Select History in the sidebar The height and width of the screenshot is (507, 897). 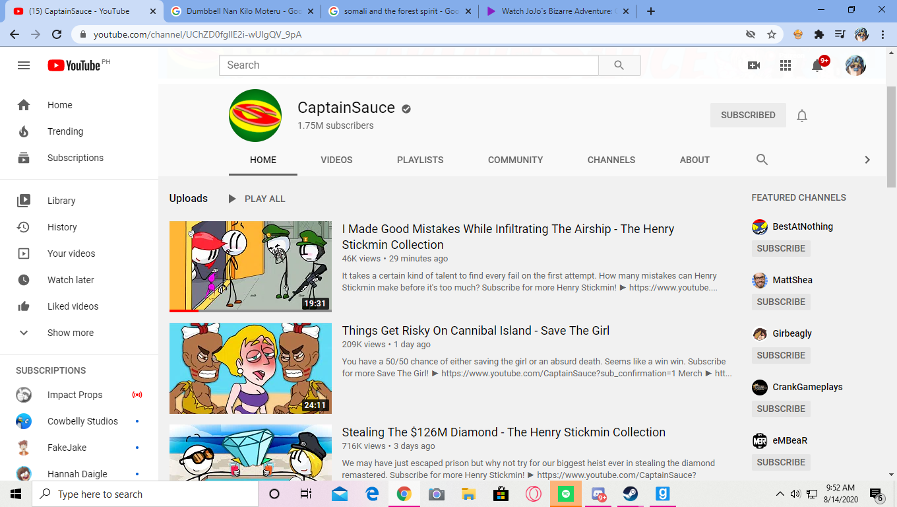[x=61, y=226]
